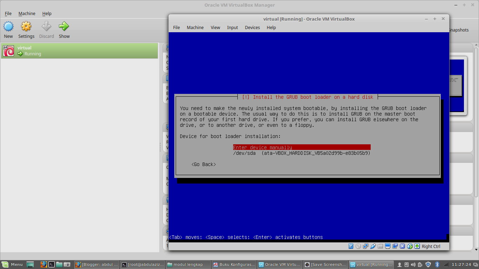Click shared folders icon in VM status bar
Screen dimensions: 479x269
point(380,246)
